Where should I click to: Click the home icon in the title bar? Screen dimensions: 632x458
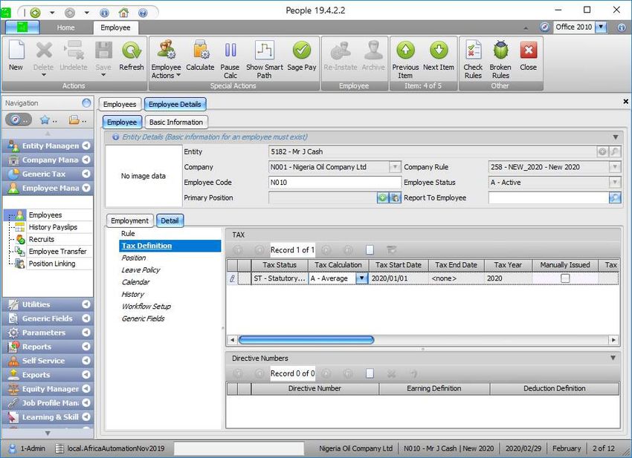(x=123, y=13)
